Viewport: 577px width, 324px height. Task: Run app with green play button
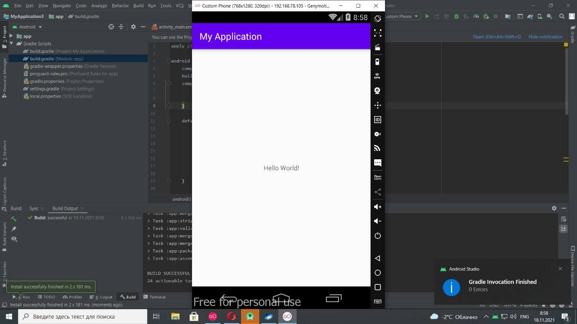click(x=427, y=17)
